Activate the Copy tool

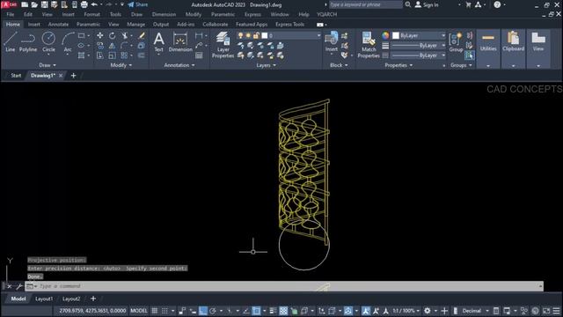99,46
